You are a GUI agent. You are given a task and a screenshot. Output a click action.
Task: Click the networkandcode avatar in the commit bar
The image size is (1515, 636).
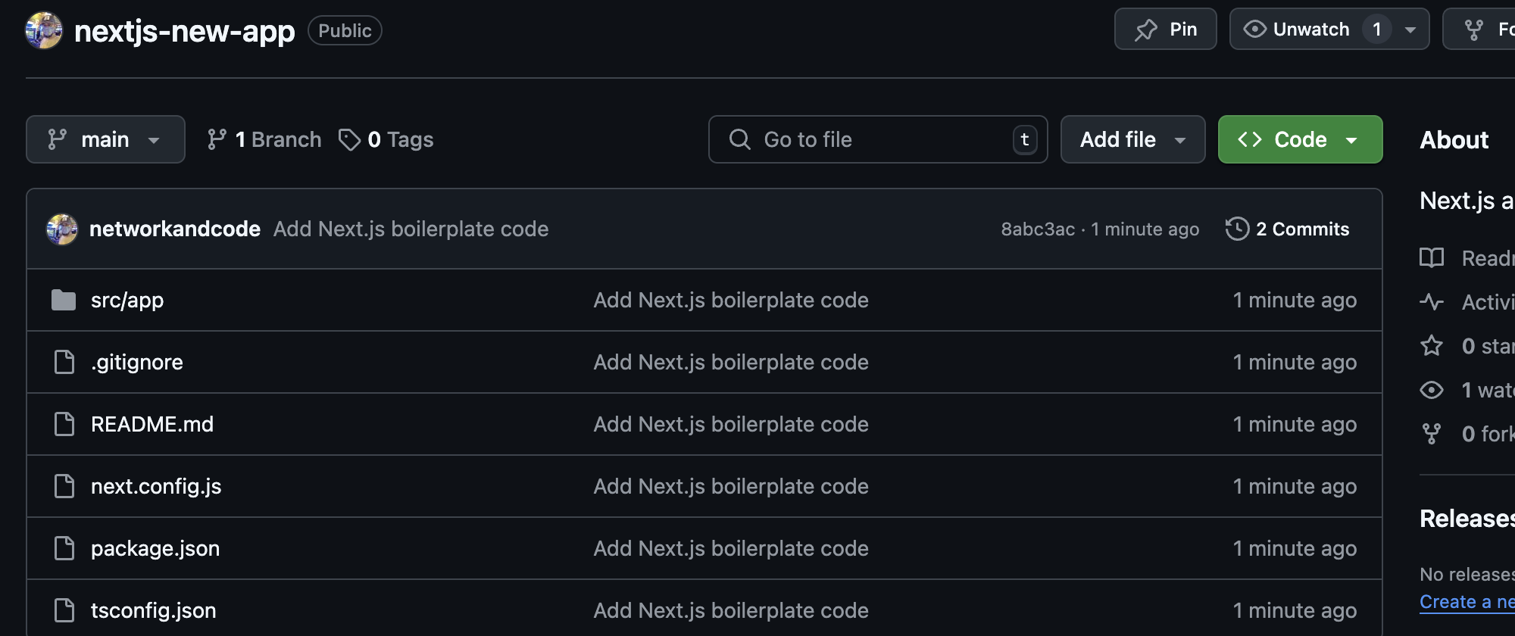click(x=62, y=229)
